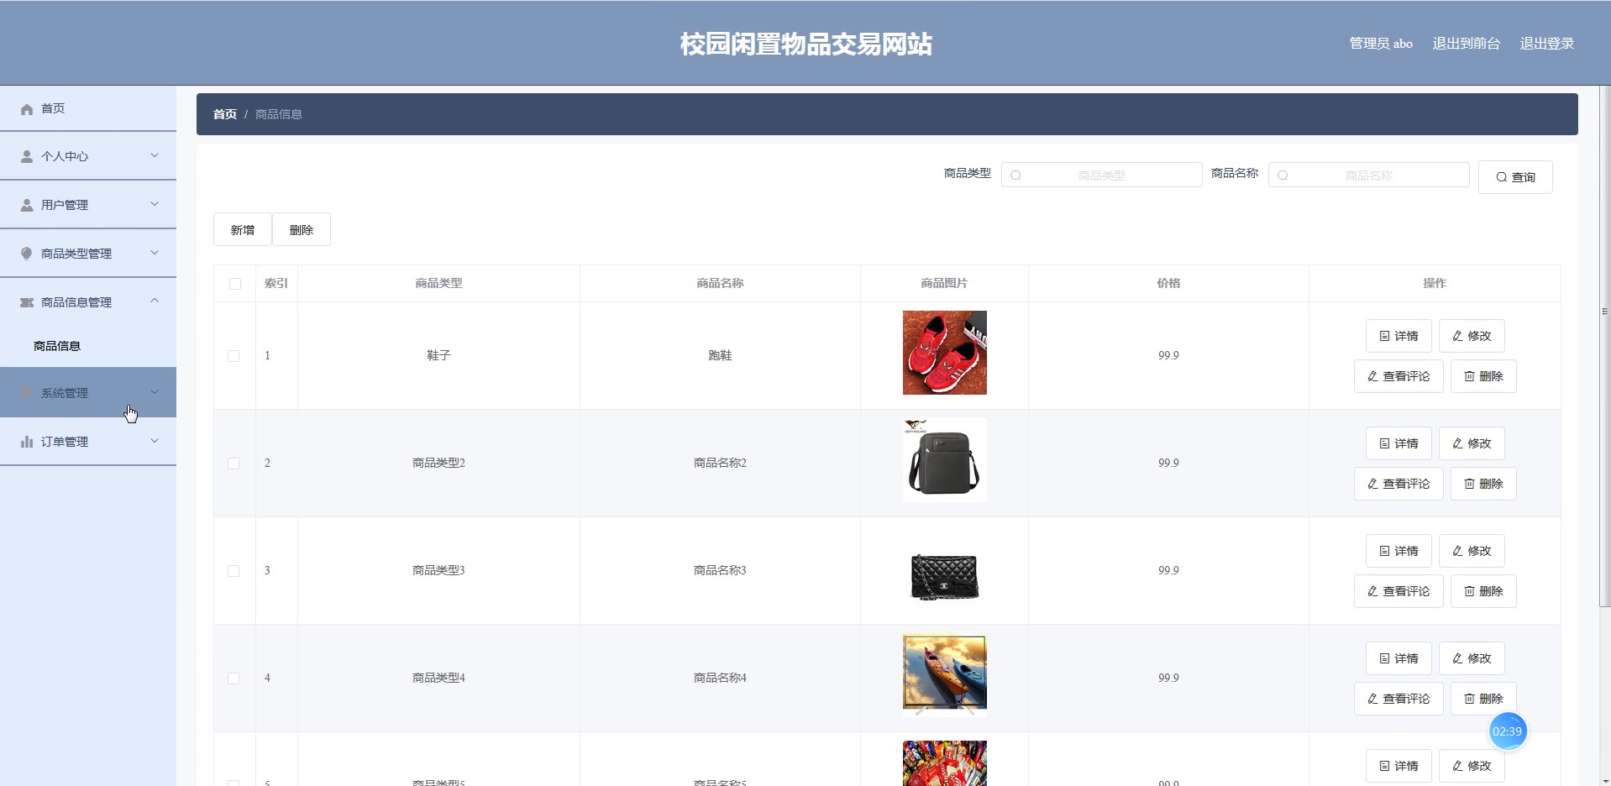Focus the 商品名称 search input
This screenshot has width=1611, height=786.
tap(1368, 175)
